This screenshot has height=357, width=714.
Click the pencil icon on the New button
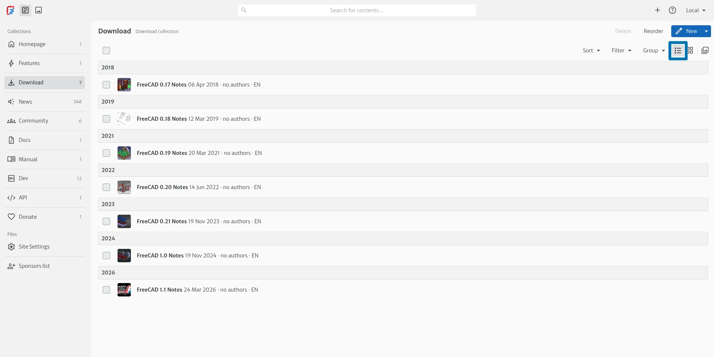click(x=679, y=31)
